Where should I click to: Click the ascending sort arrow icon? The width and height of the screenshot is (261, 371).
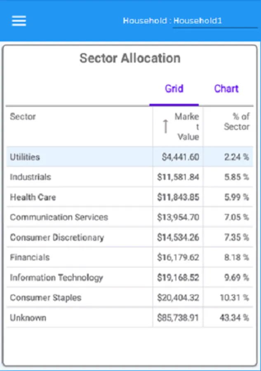pyautogui.click(x=165, y=126)
